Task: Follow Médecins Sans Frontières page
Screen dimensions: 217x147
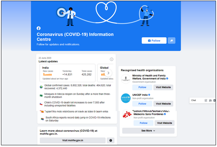Action: tap(144, 123)
